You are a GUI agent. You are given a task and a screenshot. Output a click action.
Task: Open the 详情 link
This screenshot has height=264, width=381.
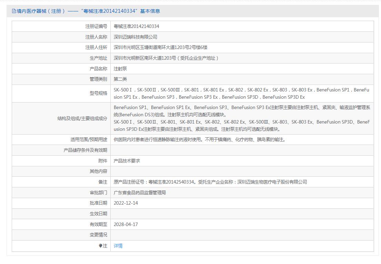pos(118,246)
